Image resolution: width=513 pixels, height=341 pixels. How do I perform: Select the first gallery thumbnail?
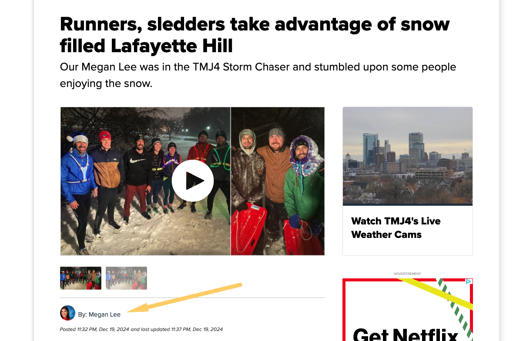80,278
